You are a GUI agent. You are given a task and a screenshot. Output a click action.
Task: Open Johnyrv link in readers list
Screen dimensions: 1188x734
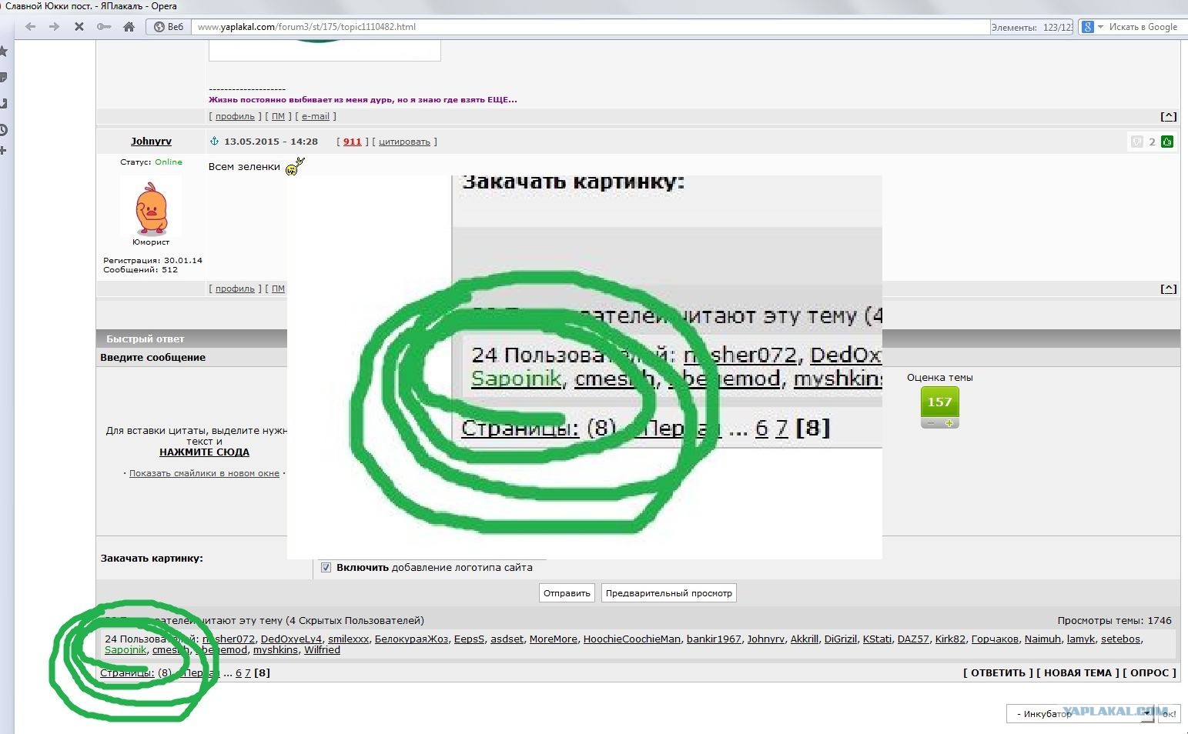pyautogui.click(x=766, y=639)
